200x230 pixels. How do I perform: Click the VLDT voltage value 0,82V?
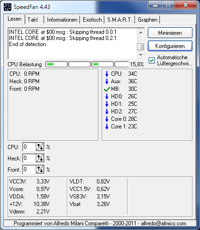click(x=103, y=182)
